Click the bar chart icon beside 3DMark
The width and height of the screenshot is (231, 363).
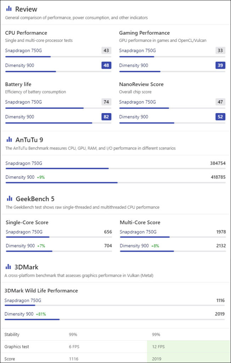(x=8, y=267)
